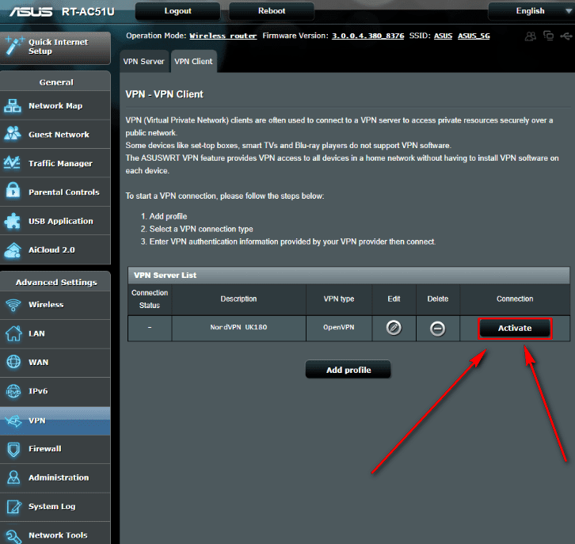Open the Administration menu item
This screenshot has height=544, width=575.
pyautogui.click(x=55, y=477)
